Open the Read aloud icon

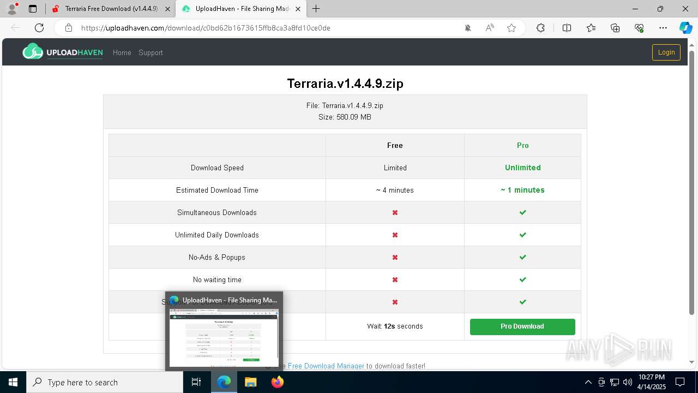tap(490, 28)
